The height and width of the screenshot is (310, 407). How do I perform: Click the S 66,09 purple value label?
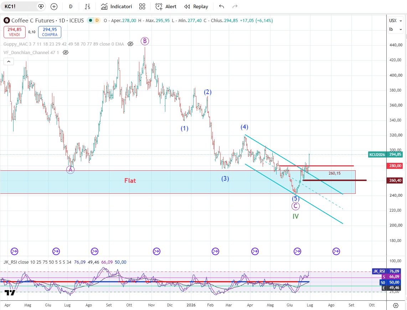point(392,277)
